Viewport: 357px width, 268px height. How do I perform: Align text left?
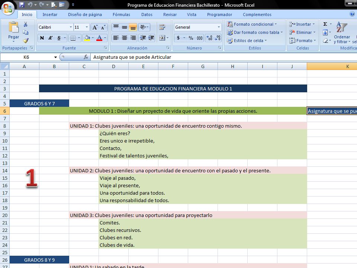[116, 38]
